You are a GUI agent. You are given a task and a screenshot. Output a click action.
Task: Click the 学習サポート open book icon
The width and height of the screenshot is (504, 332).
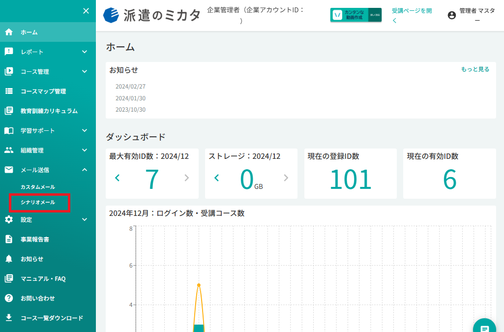[9, 130]
